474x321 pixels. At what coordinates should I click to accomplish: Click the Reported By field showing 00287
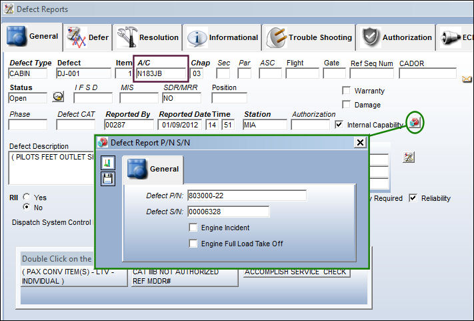tap(129, 125)
